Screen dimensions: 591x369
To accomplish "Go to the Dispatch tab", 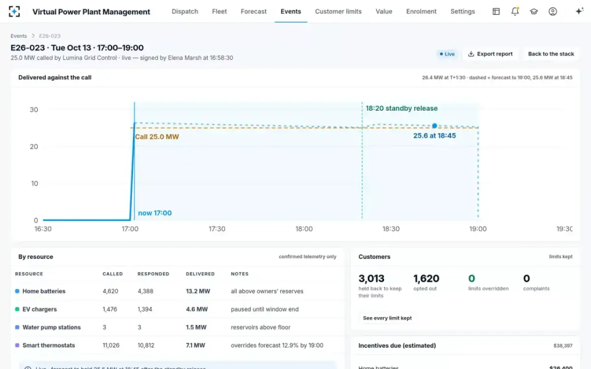I will (185, 11).
